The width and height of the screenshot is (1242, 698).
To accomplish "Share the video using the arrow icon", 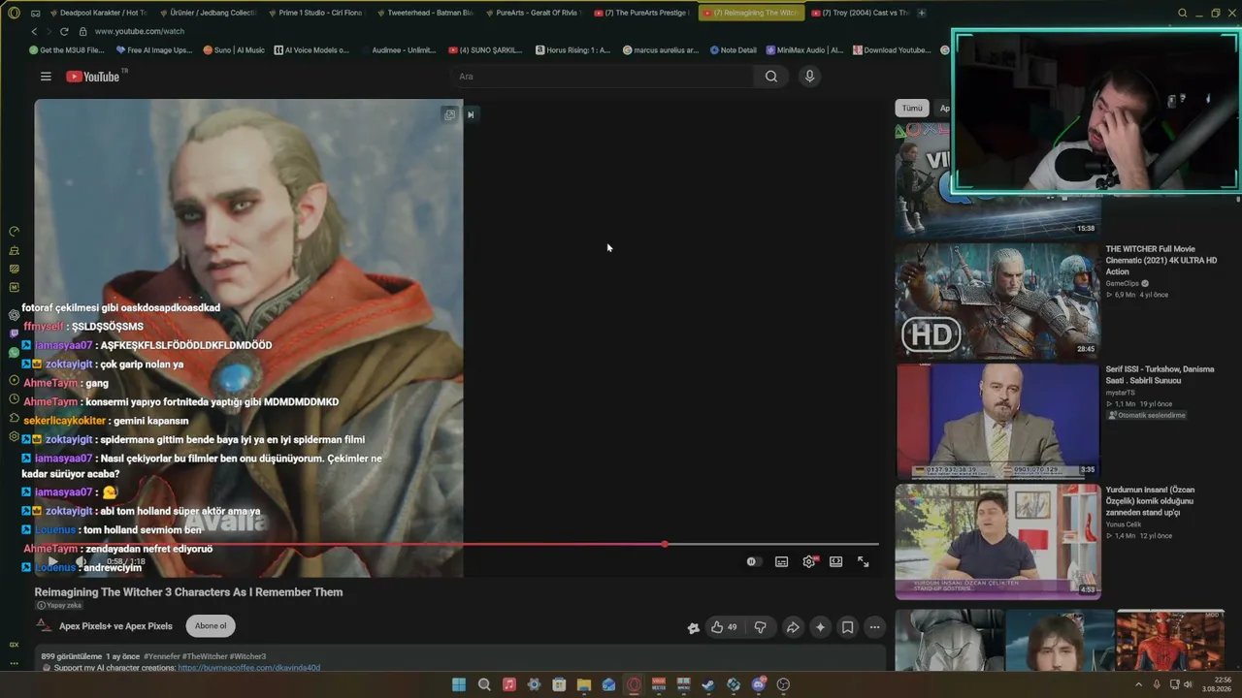I will (793, 627).
